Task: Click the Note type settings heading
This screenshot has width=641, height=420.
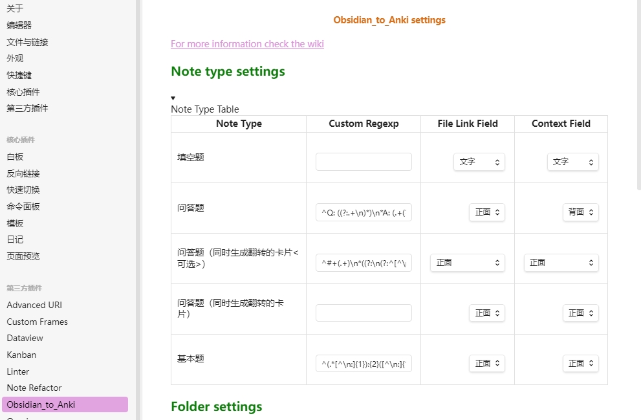Action: click(x=228, y=72)
